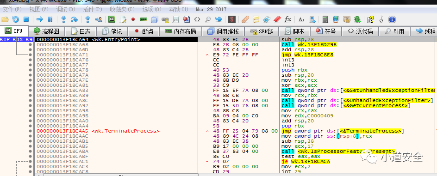Open the calculator icon

click(325, 19)
